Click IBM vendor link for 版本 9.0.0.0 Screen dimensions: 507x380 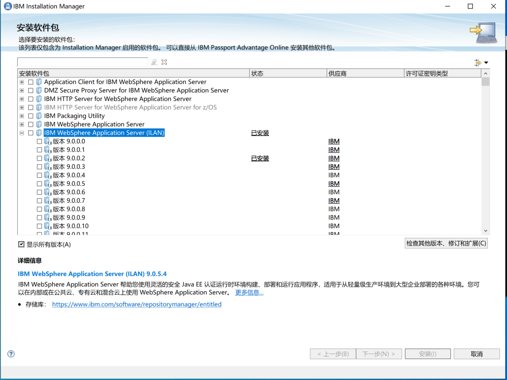pyautogui.click(x=334, y=141)
